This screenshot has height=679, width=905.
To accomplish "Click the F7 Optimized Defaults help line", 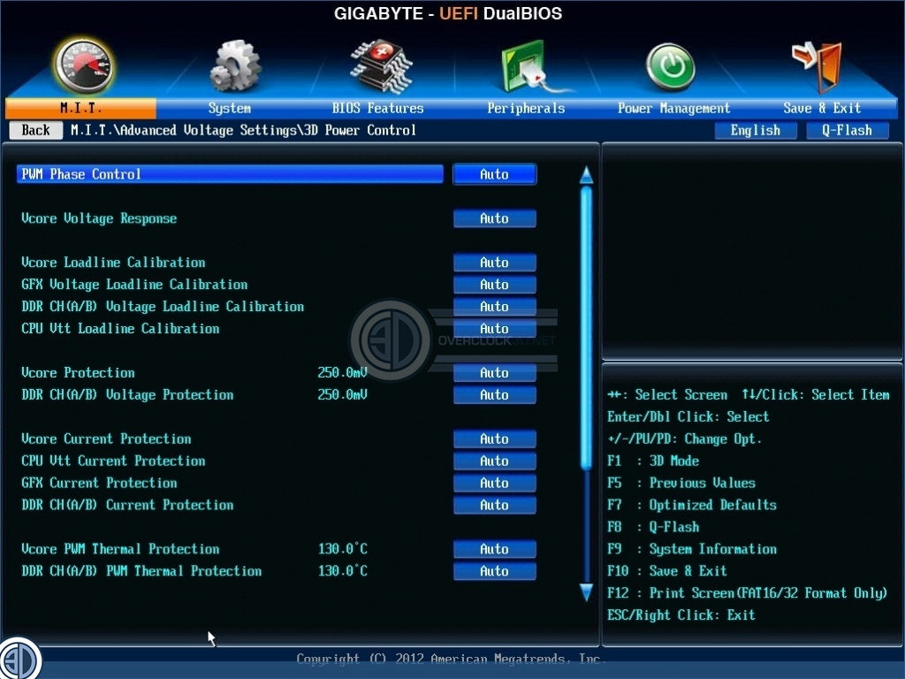I will (x=692, y=505).
